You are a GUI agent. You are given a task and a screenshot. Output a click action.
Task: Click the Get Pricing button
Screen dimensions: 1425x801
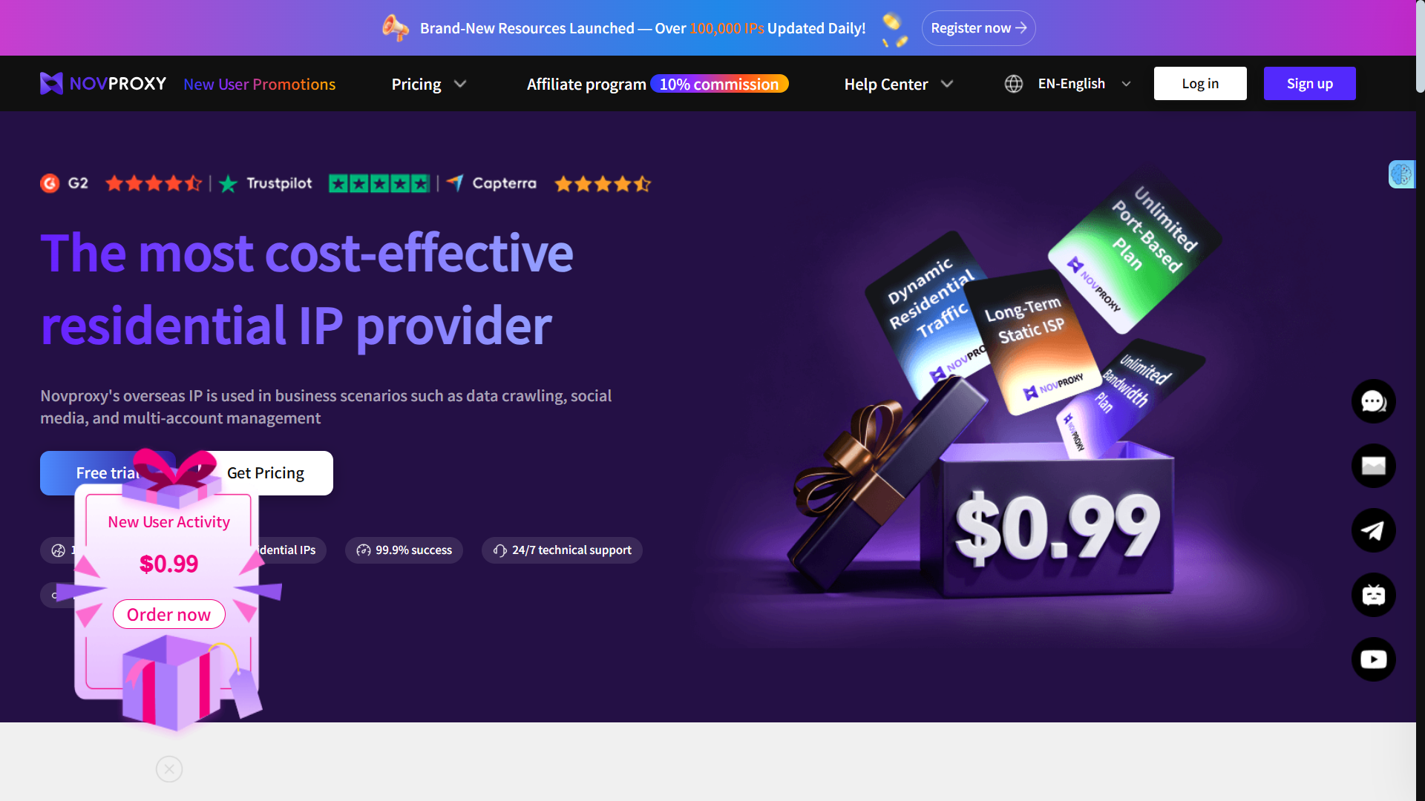[x=266, y=473]
